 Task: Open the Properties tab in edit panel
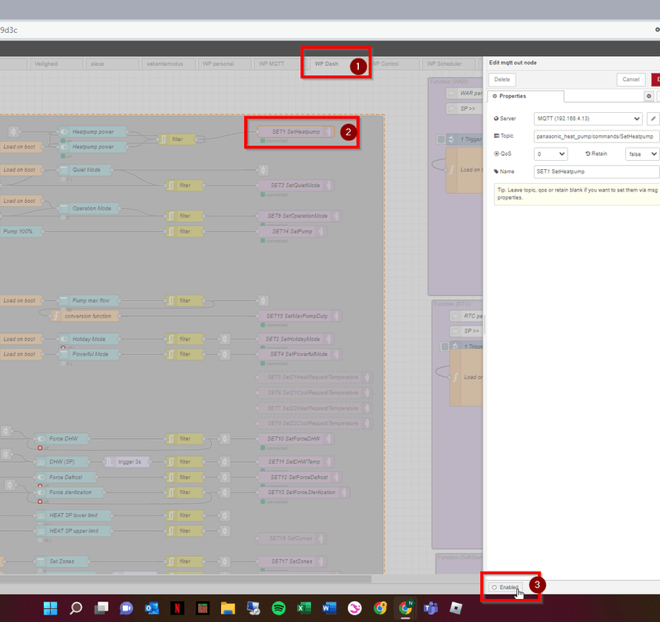click(x=526, y=97)
